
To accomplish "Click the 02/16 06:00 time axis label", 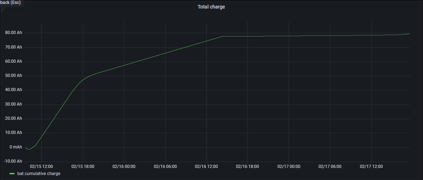I will (165, 167).
